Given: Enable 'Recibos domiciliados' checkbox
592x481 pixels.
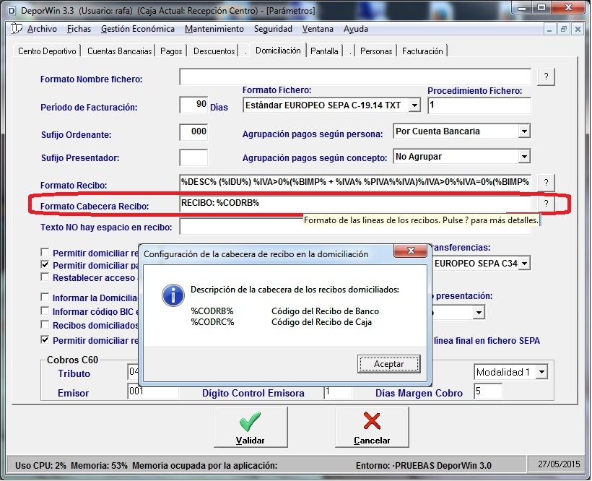Looking at the screenshot, I should tap(45, 325).
